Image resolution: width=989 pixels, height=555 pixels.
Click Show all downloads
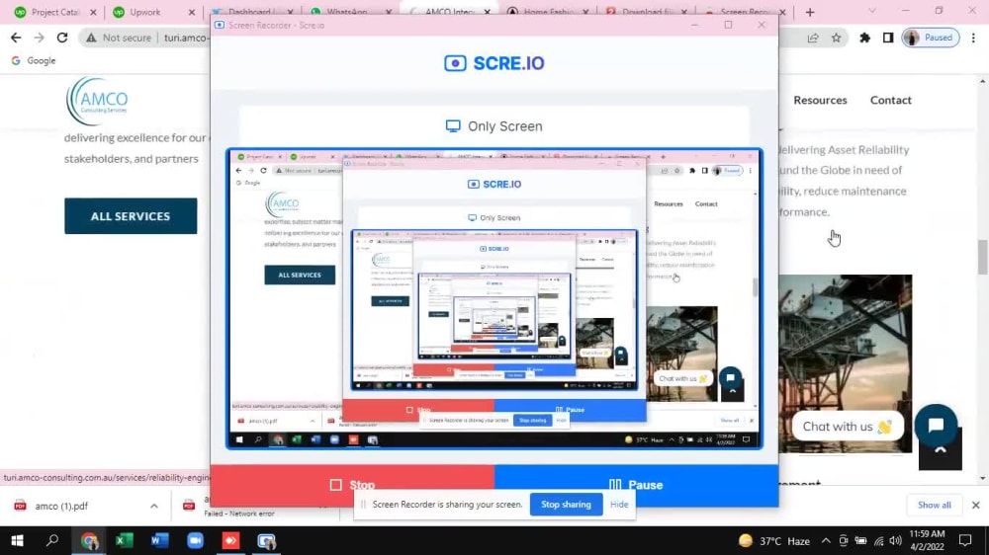click(935, 506)
